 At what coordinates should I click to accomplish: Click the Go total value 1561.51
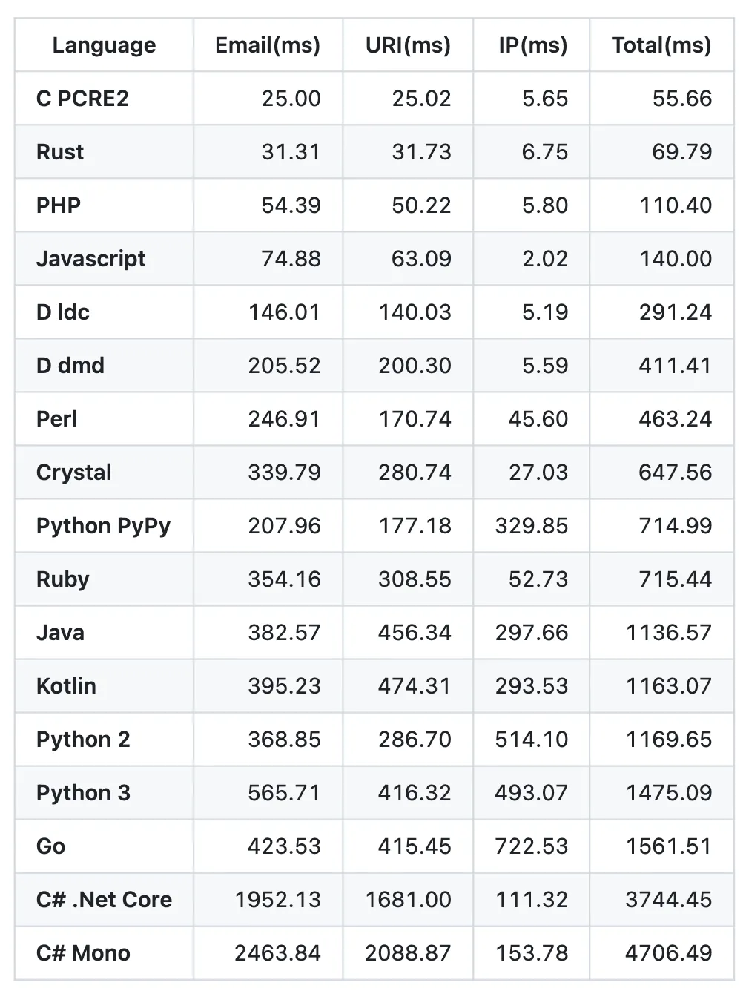point(668,846)
